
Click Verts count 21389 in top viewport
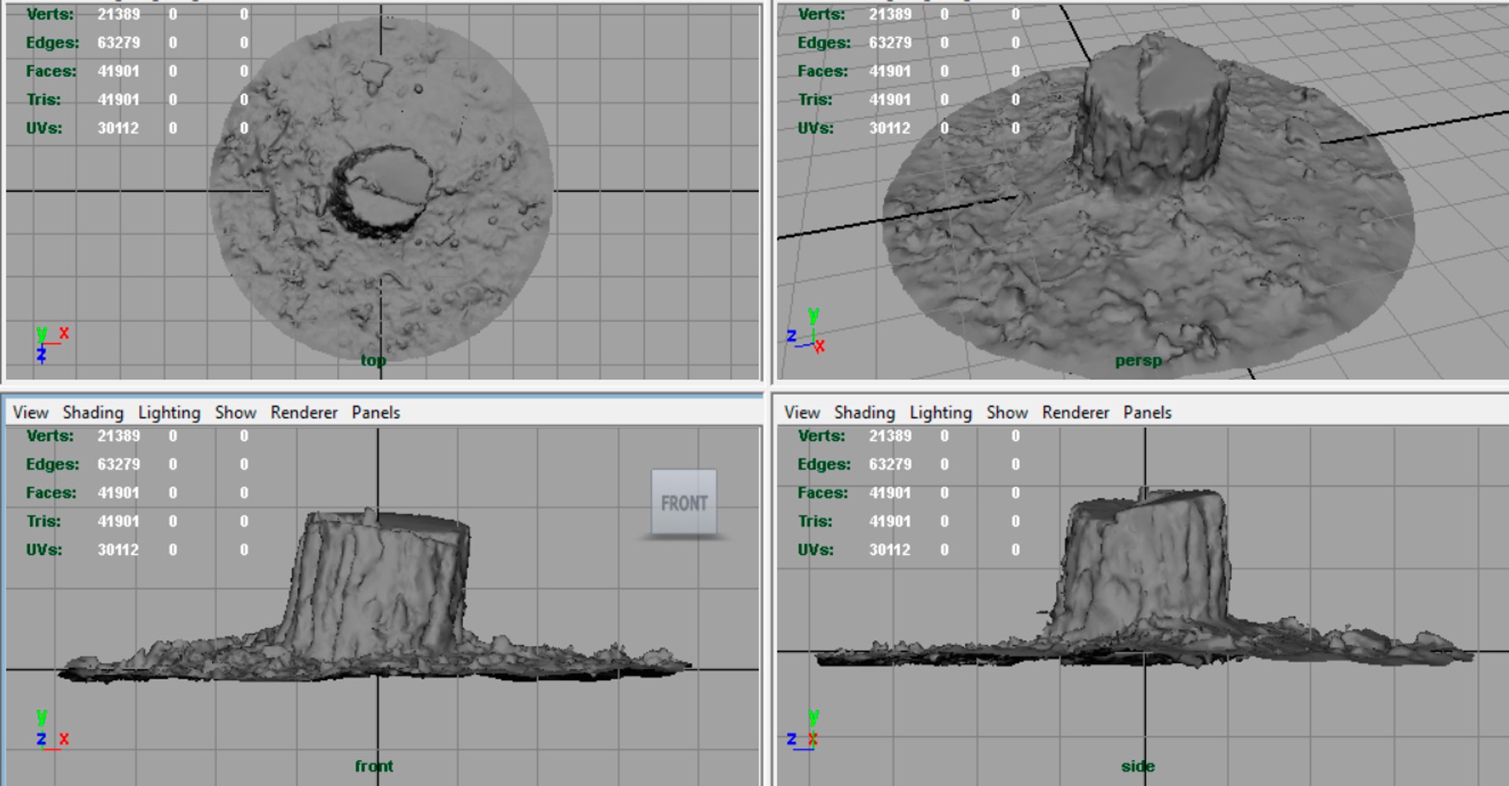(119, 14)
